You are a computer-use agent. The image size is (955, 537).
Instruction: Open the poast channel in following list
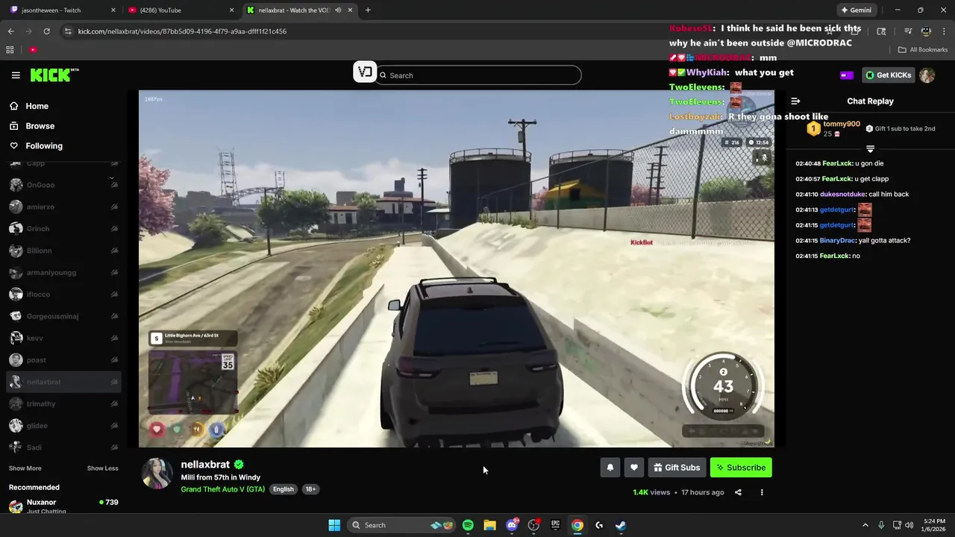point(63,360)
